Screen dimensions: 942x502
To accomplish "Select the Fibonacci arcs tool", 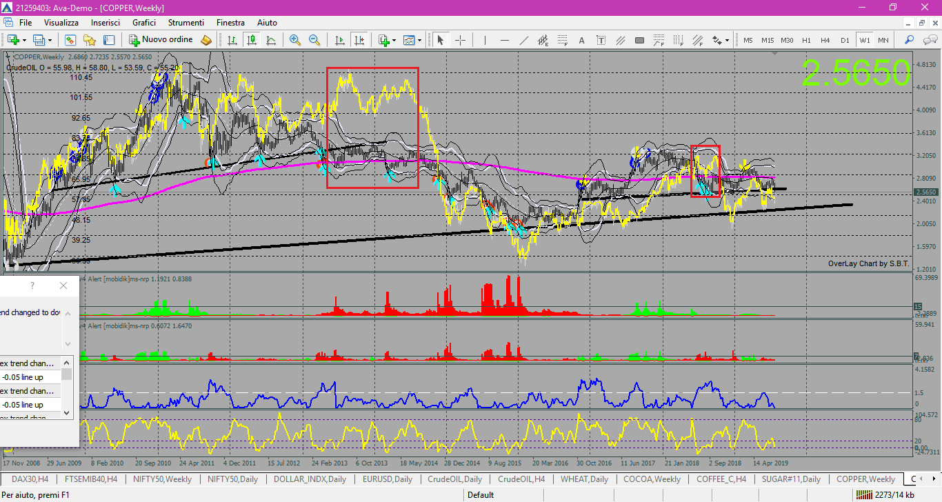I will (659, 40).
